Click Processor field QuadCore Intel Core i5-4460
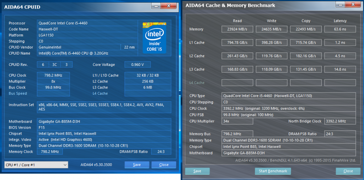Viewport: 364px width, 180px height. (x=87, y=23)
